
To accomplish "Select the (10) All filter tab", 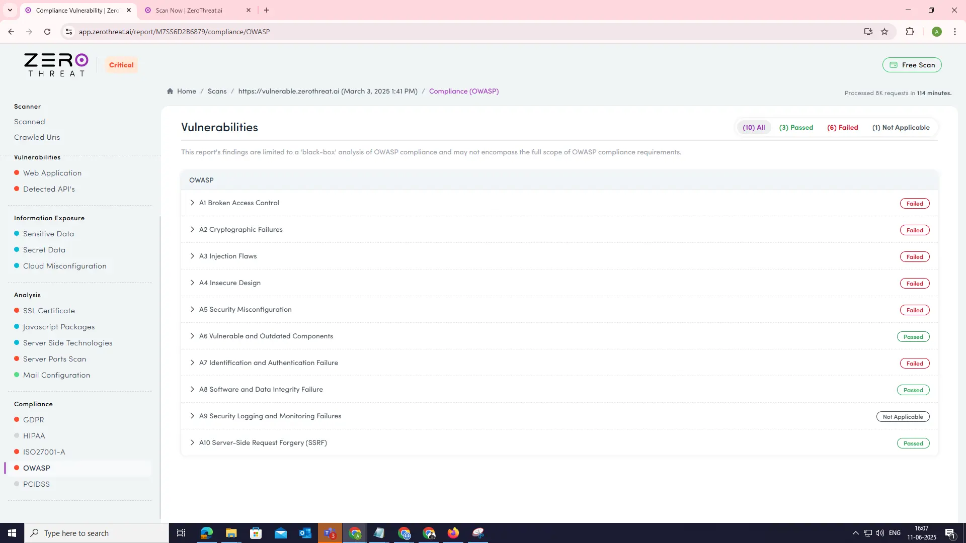I will [754, 128].
